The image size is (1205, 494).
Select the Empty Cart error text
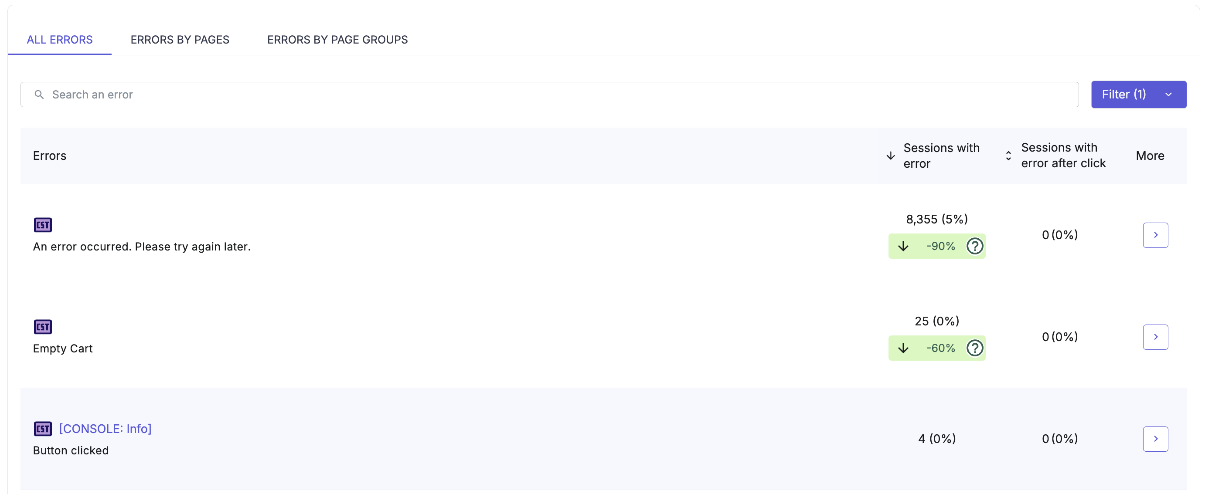click(x=63, y=349)
